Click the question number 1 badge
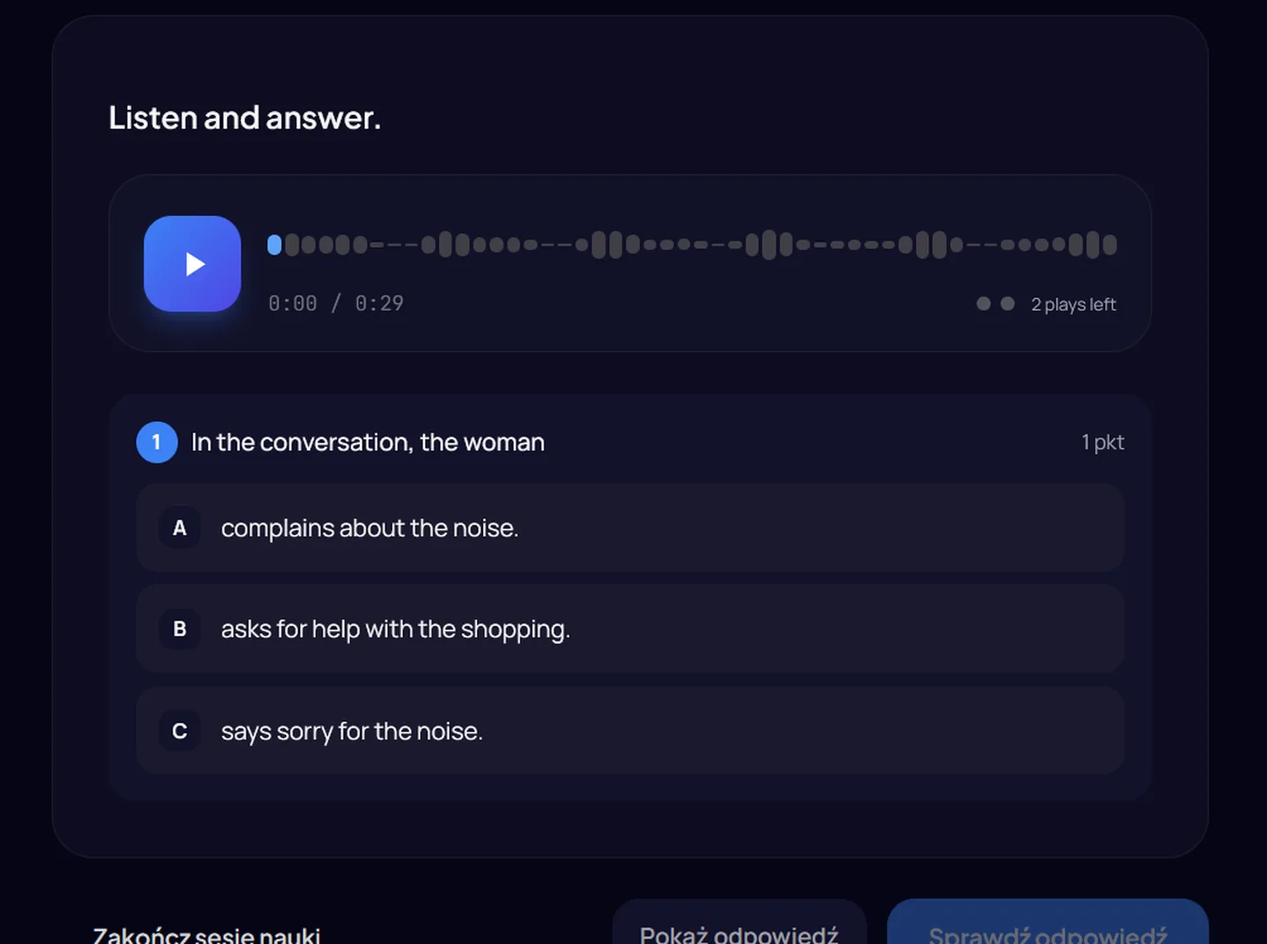1267x944 pixels. coord(157,442)
